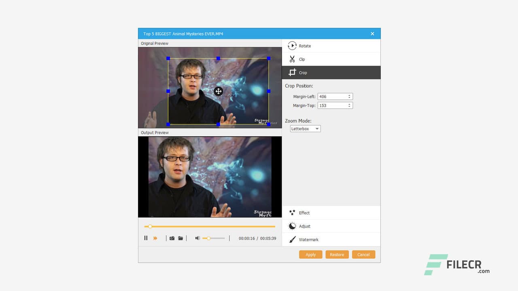Open the Crop tool panel
This screenshot has width=518, height=291.
302,72
